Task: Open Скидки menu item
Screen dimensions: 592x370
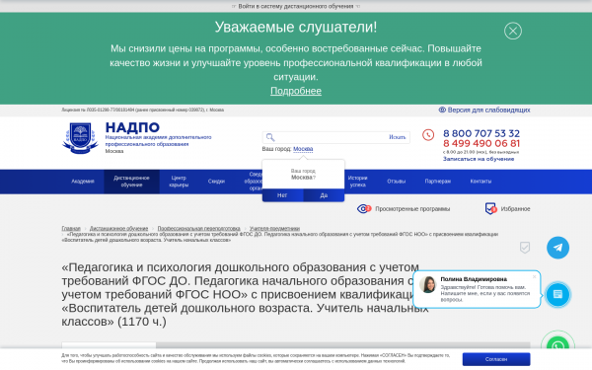Action: (216, 182)
